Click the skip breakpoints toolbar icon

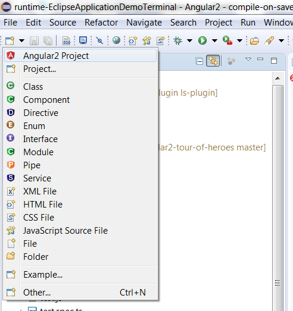click(99, 40)
